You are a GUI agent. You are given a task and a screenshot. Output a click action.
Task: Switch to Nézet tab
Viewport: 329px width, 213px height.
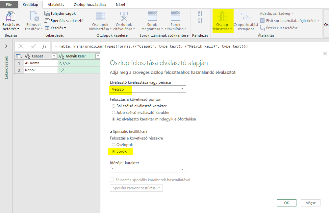[120, 4]
